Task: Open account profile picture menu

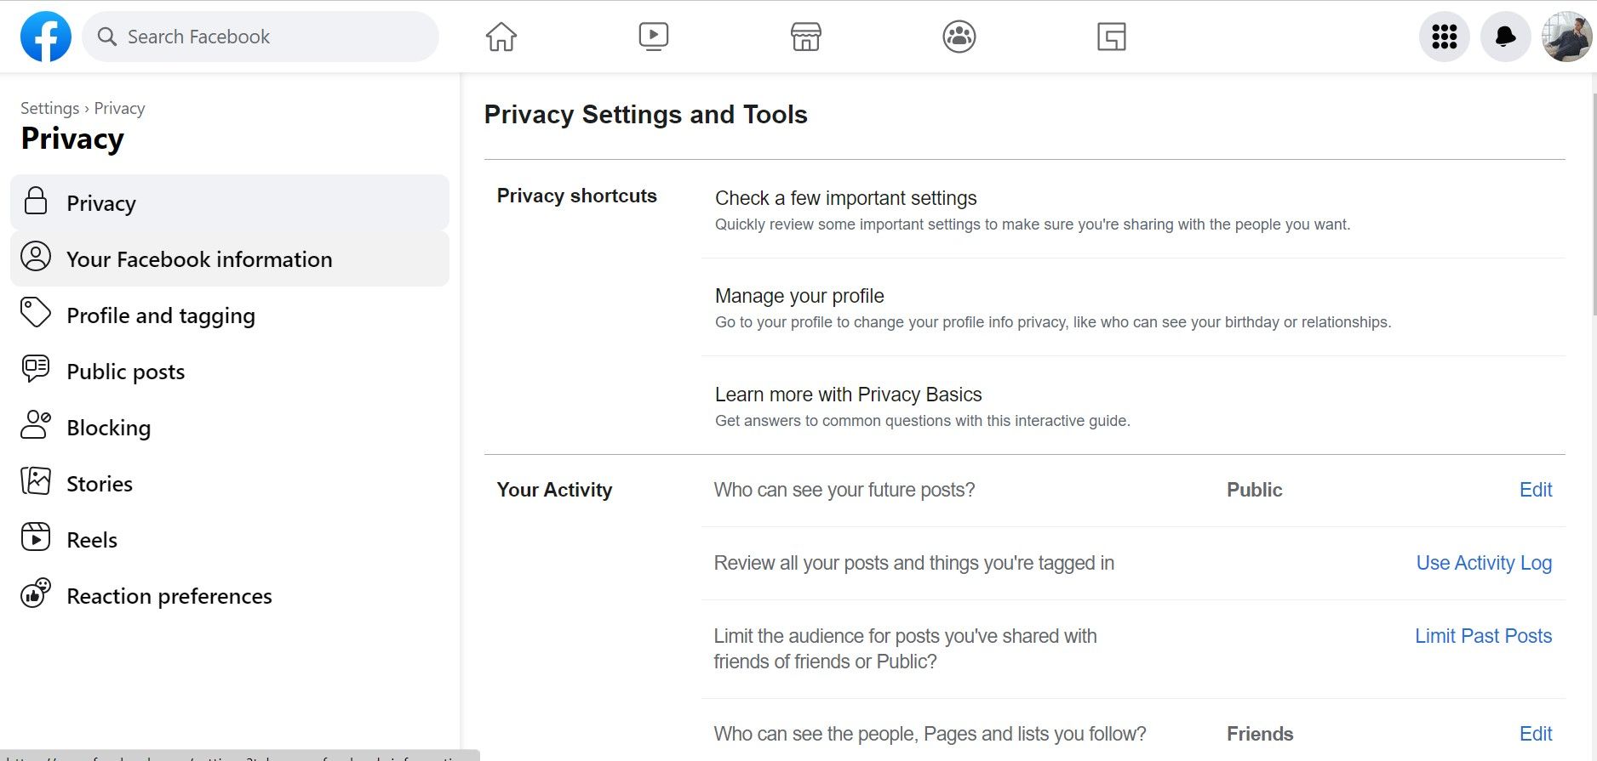Action: pos(1566,37)
